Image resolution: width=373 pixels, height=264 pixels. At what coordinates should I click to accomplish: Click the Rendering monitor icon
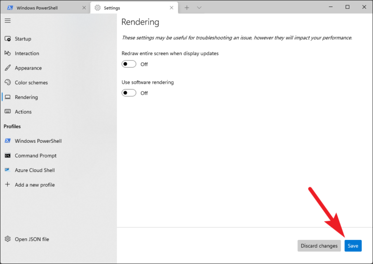click(x=7, y=97)
